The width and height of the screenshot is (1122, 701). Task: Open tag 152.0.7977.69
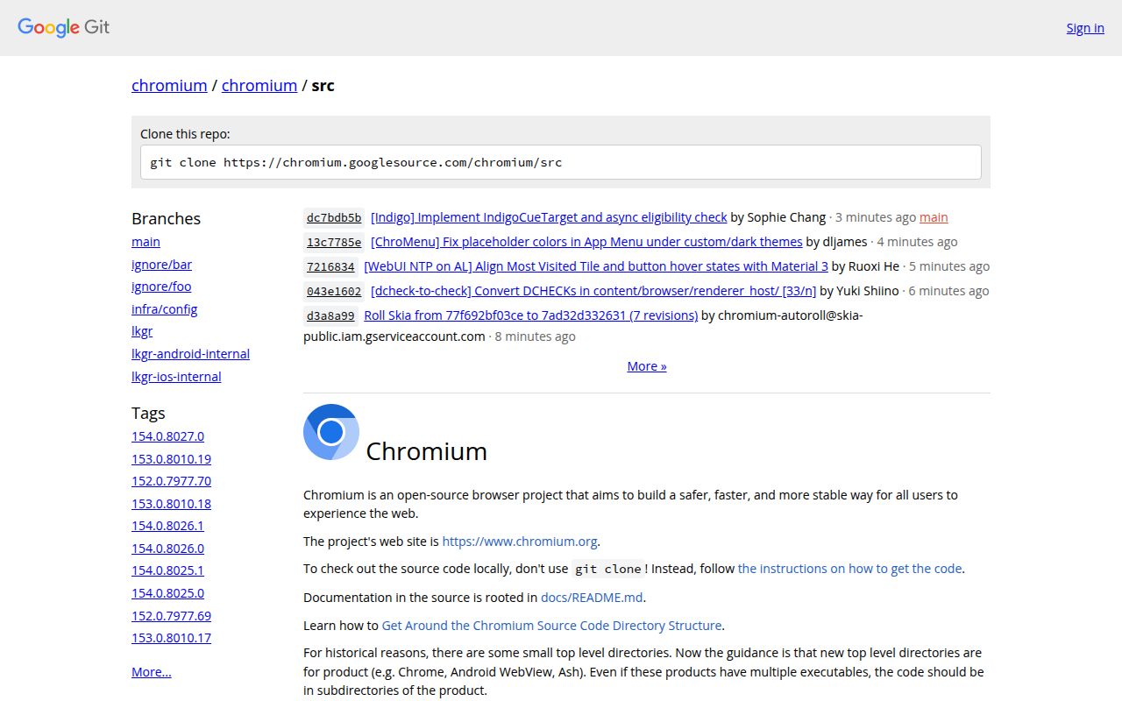171,616
